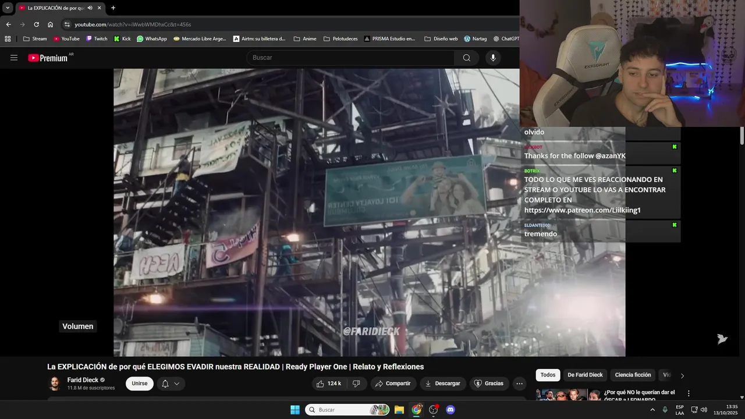This screenshot has width=745, height=419.
Task: Click the YouTube Buscar search field
Action: point(350,58)
